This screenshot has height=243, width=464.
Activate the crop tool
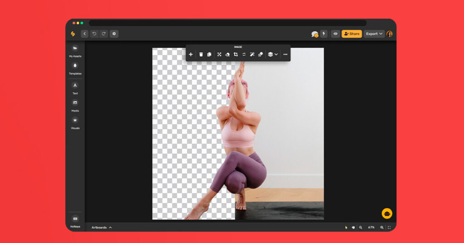(x=236, y=54)
